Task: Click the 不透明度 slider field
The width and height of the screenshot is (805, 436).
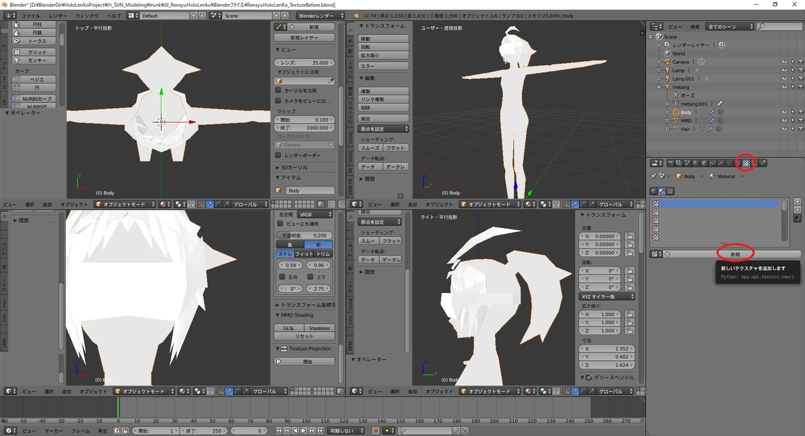Action: [x=304, y=235]
